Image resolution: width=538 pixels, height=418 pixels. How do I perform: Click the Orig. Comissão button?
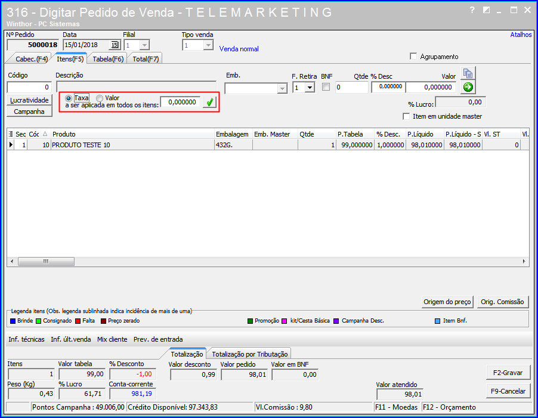point(502,302)
